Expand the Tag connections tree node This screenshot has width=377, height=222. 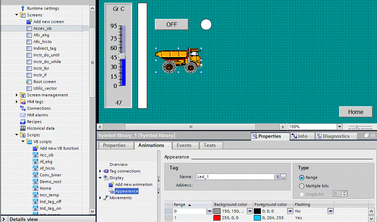tap(100, 171)
